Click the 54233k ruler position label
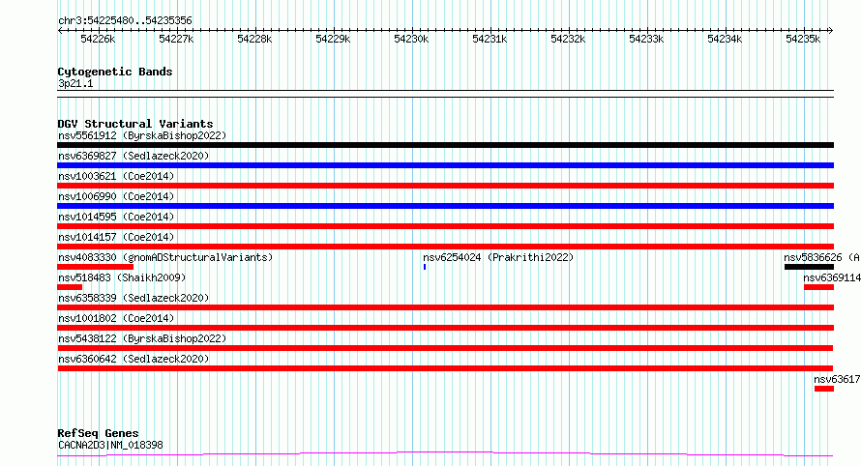Screen dimensions: 861x466 tap(646, 40)
